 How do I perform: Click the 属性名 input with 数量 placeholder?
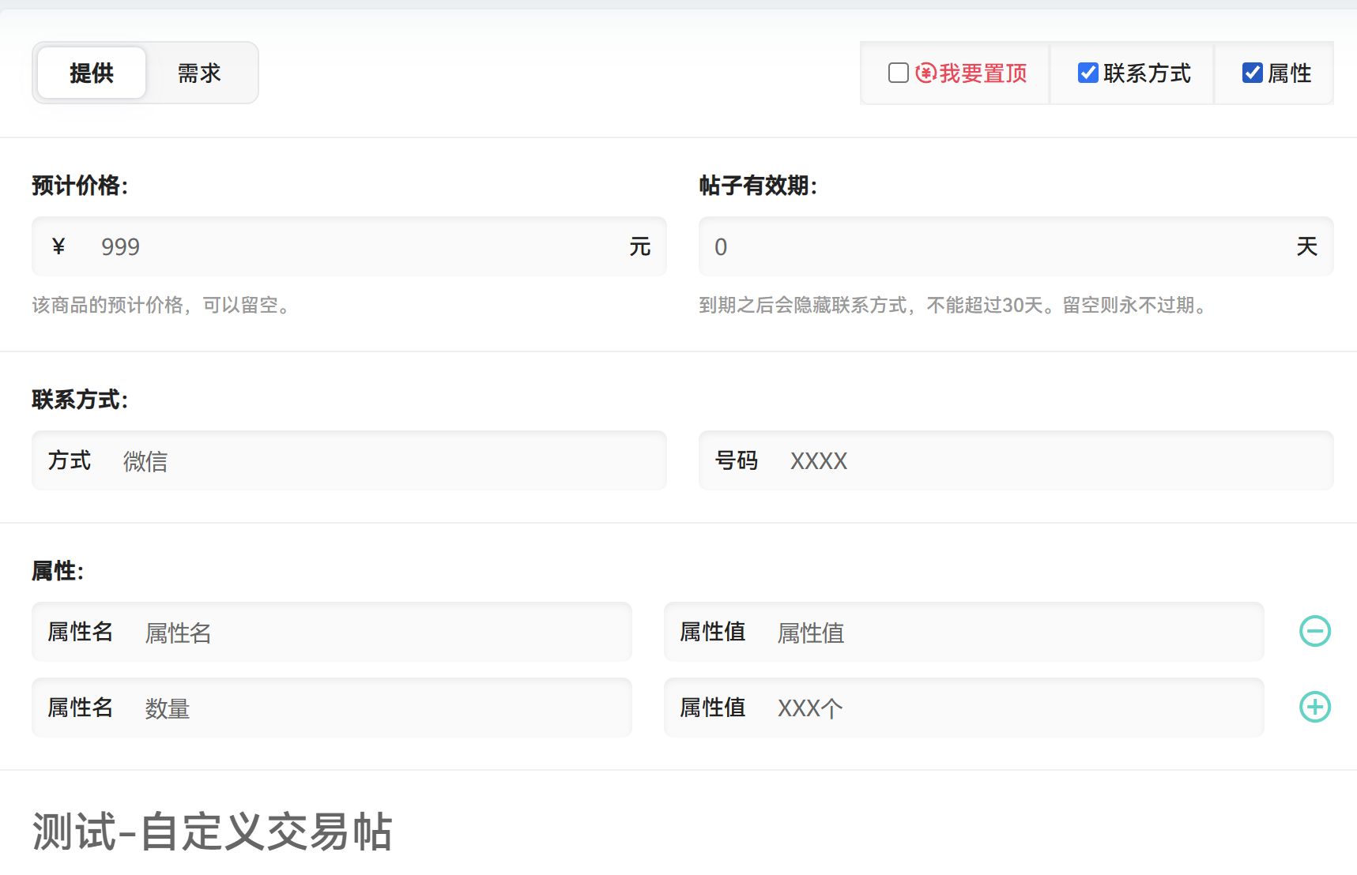point(379,708)
